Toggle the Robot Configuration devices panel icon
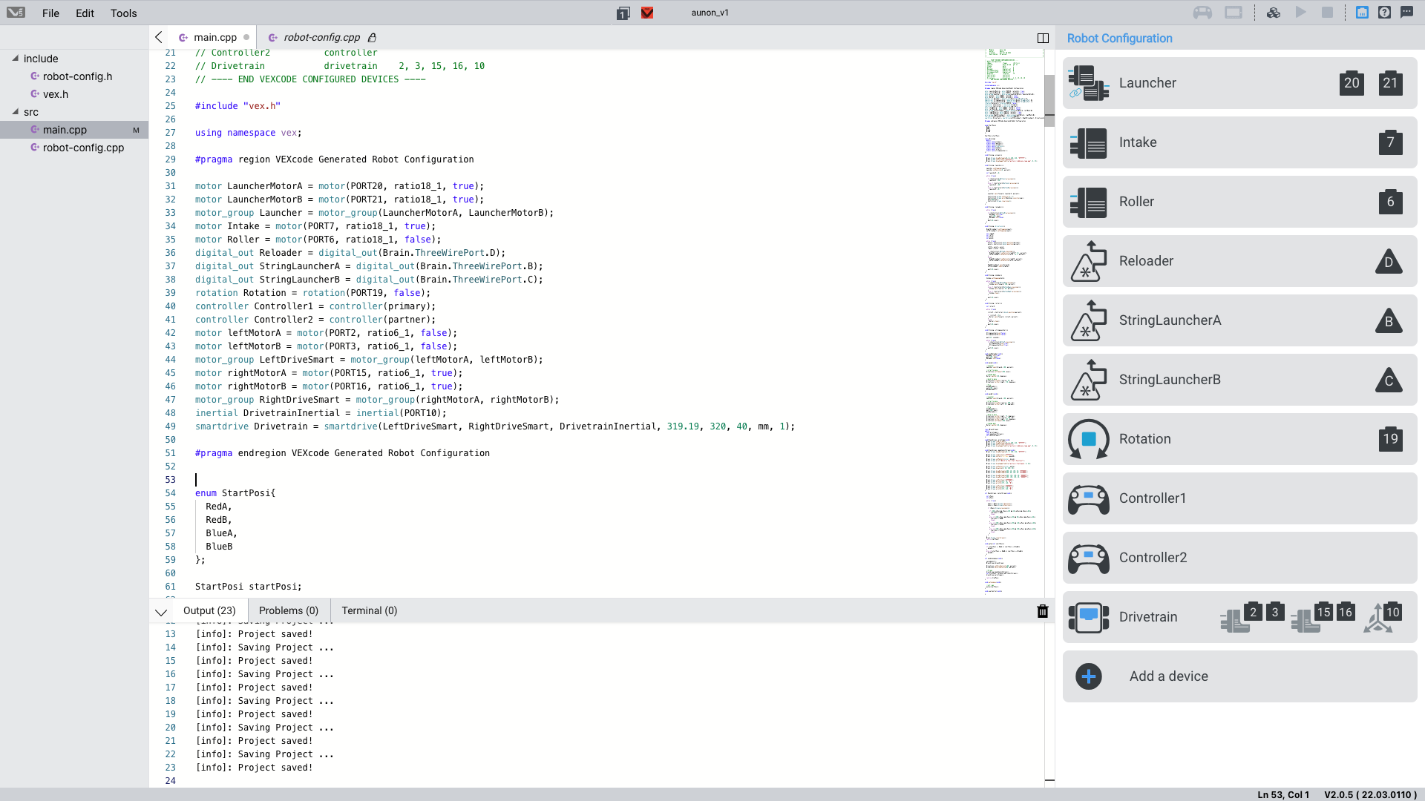Viewport: 1425px width, 801px height. tap(1362, 13)
